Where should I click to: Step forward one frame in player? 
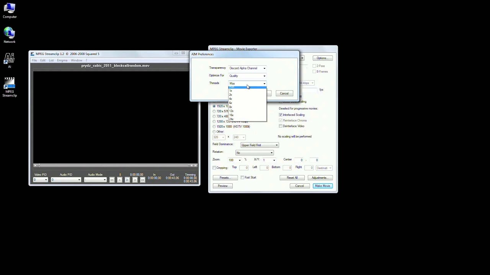(135, 180)
